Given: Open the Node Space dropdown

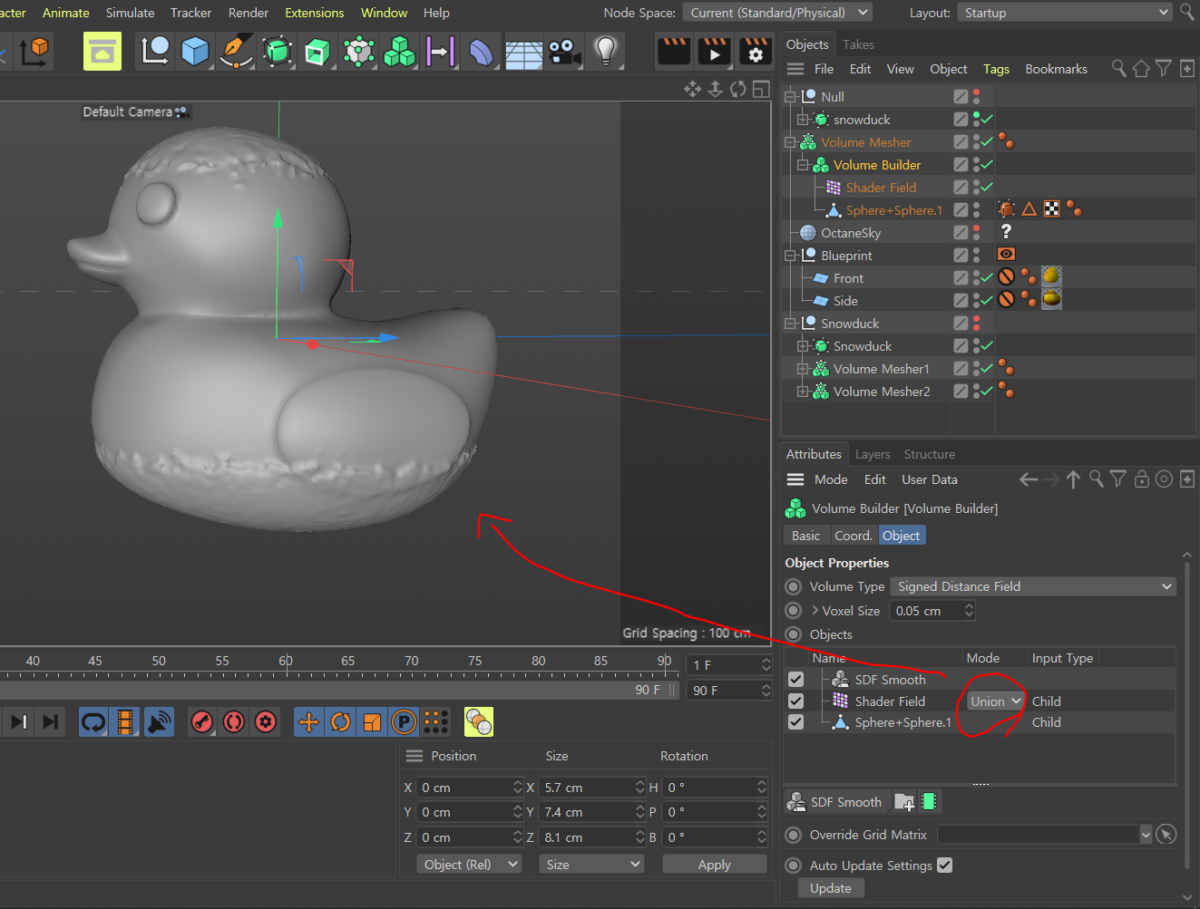Looking at the screenshot, I should pos(777,13).
